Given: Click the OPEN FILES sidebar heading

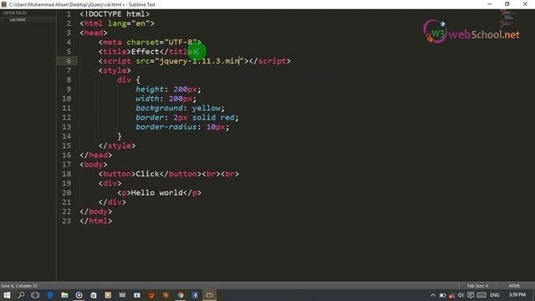Looking at the screenshot, I should 15,13.
